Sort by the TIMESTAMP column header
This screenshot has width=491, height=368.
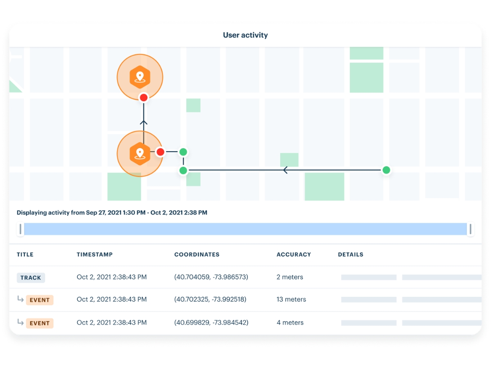point(95,254)
